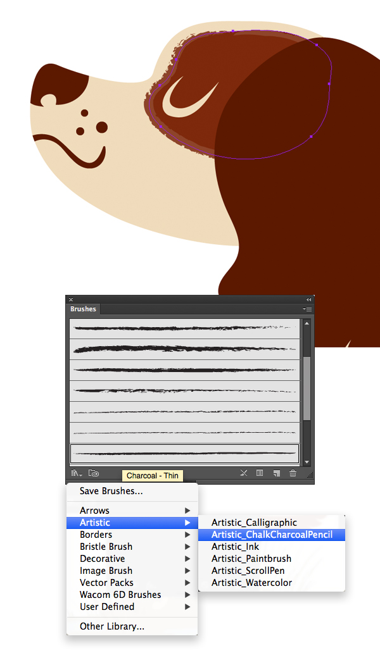Click Other Library... menu entry

tap(112, 626)
